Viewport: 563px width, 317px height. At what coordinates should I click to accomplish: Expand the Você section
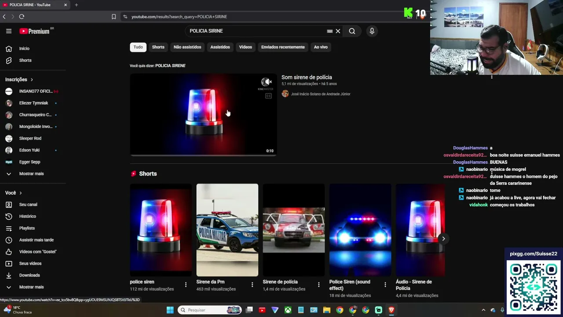click(x=13, y=193)
